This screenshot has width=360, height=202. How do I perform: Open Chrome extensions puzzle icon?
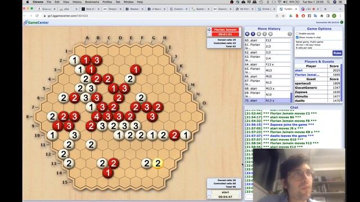[322, 16]
